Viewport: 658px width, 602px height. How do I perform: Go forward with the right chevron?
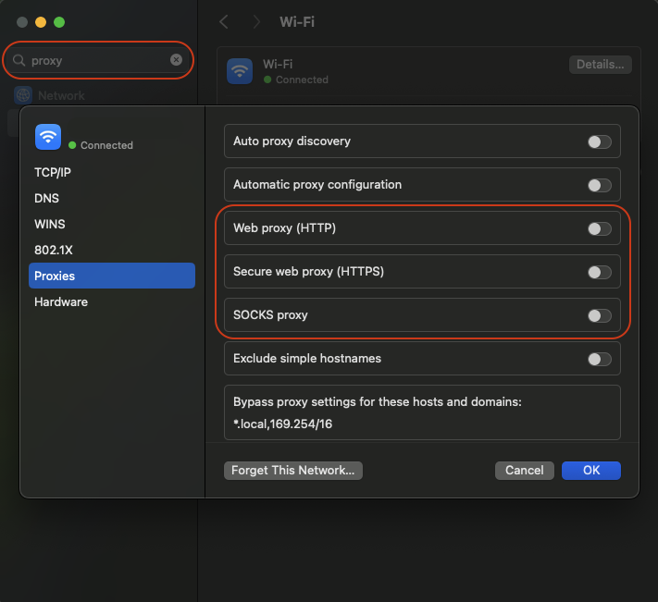pos(257,21)
